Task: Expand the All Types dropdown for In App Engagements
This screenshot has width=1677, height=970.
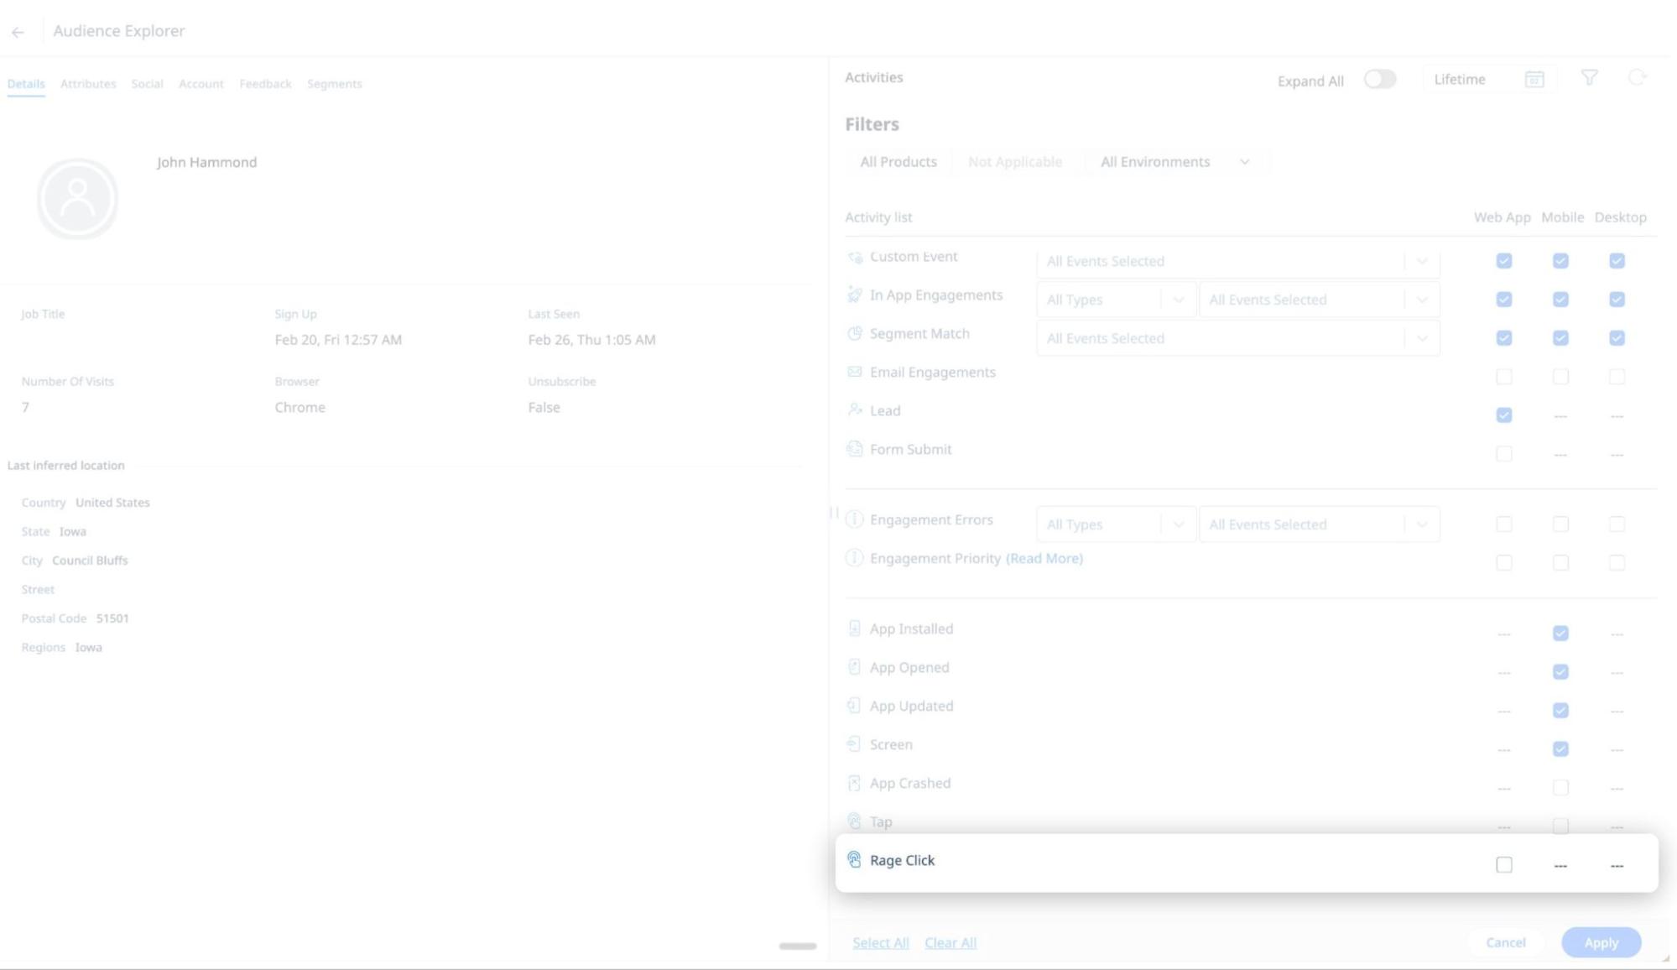Action: pyautogui.click(x=1115, y=300)
